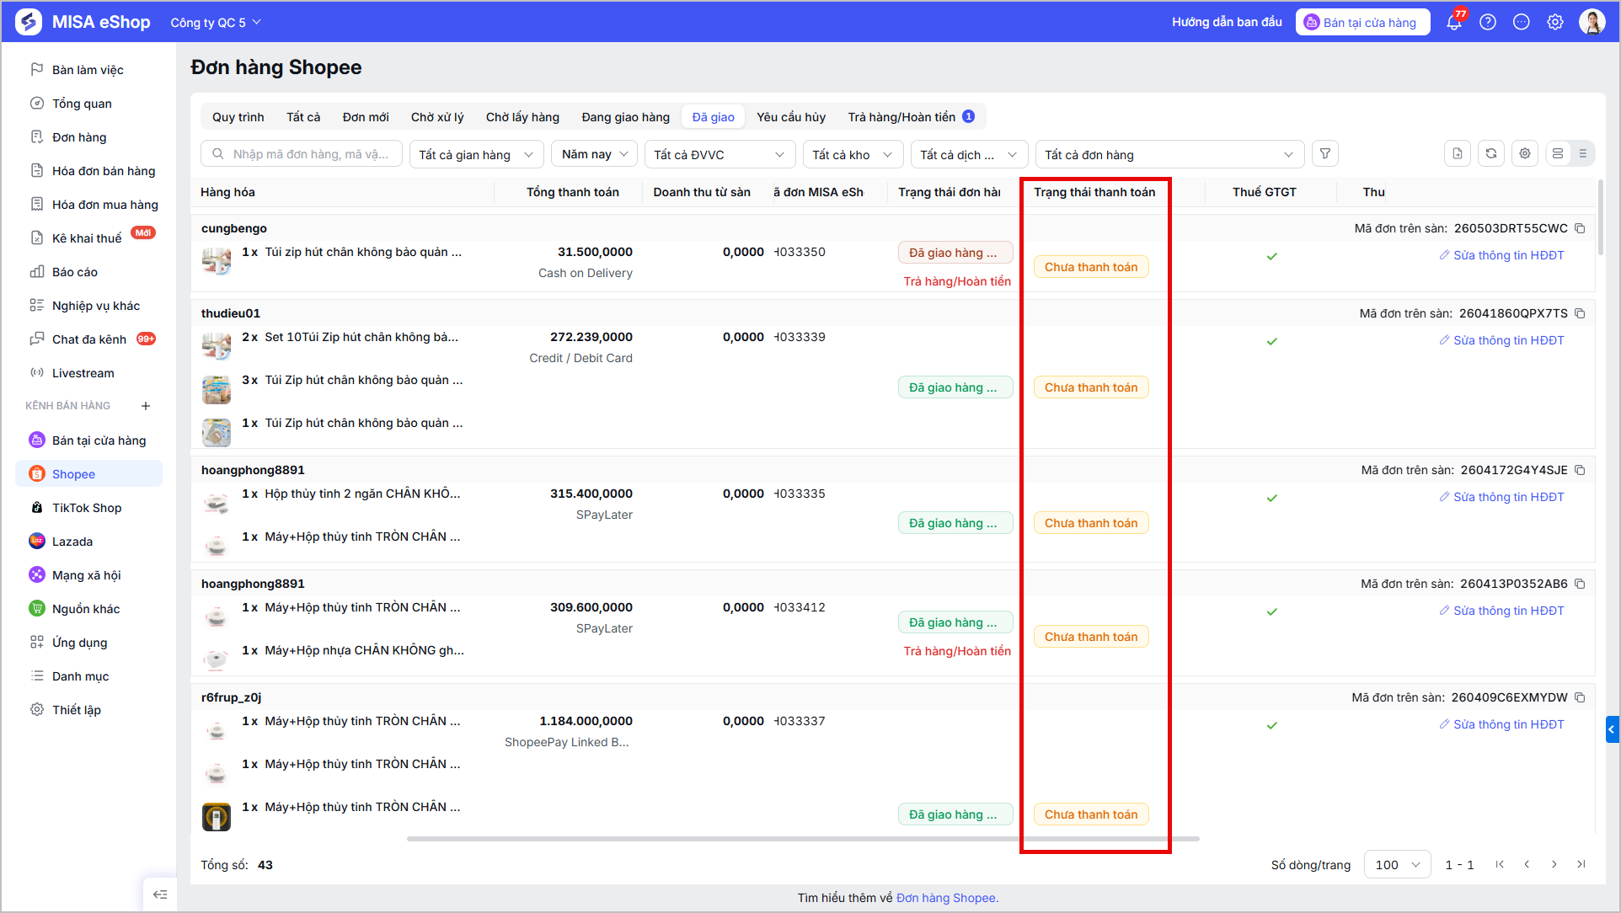Image resolution: width=1621 pixels, height=913 pixels.
Task: Open the user profile avatar
Action: 1592,22
